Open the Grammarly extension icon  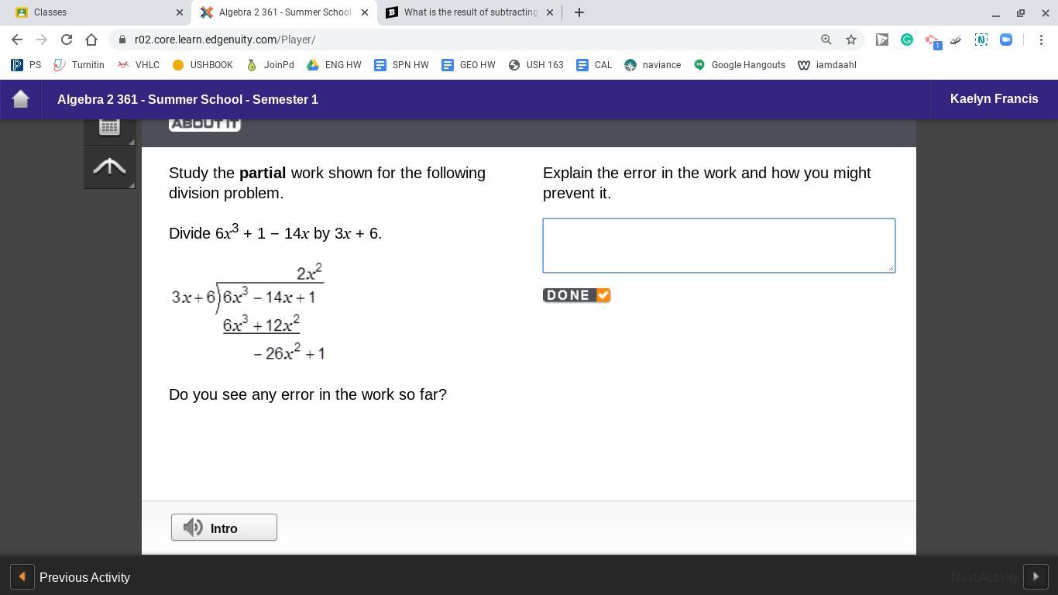907,40
